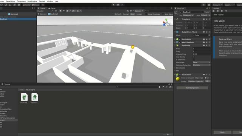Open the Shaded draw mode dropdown
242x136 pixels.
pos(45,11)
